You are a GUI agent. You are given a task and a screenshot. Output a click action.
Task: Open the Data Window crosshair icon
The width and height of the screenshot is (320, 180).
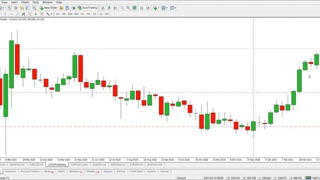(x=15, y=8)
